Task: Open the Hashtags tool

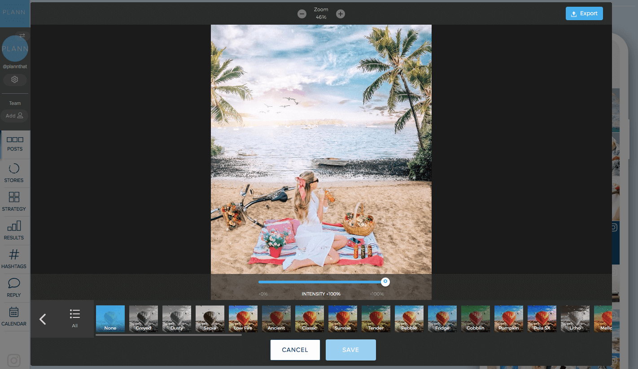Action: pos(14,260)
